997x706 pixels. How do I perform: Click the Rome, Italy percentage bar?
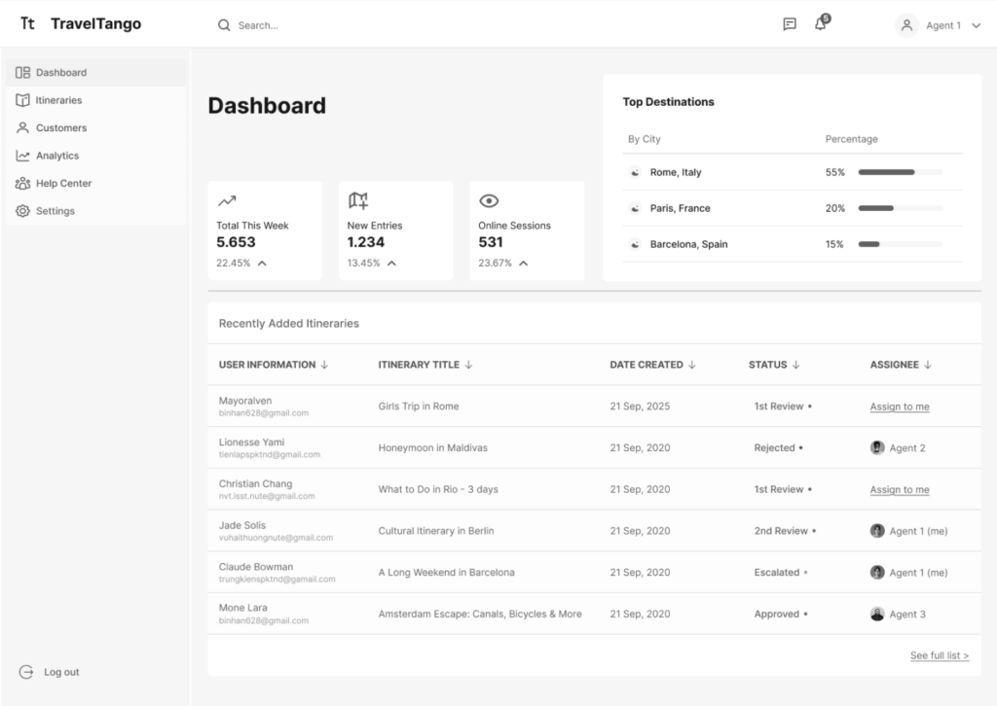(900, 172)
